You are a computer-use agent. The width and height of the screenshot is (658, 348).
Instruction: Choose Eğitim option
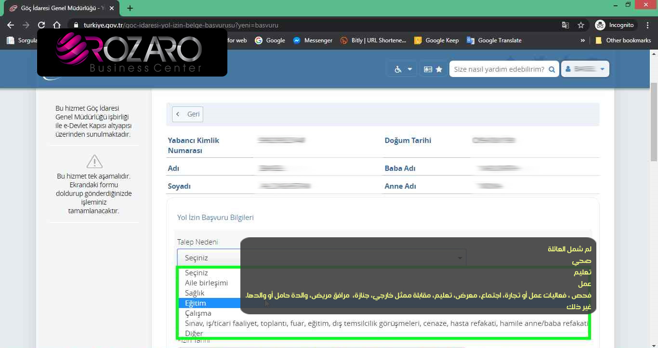click(x=196, y=303)
